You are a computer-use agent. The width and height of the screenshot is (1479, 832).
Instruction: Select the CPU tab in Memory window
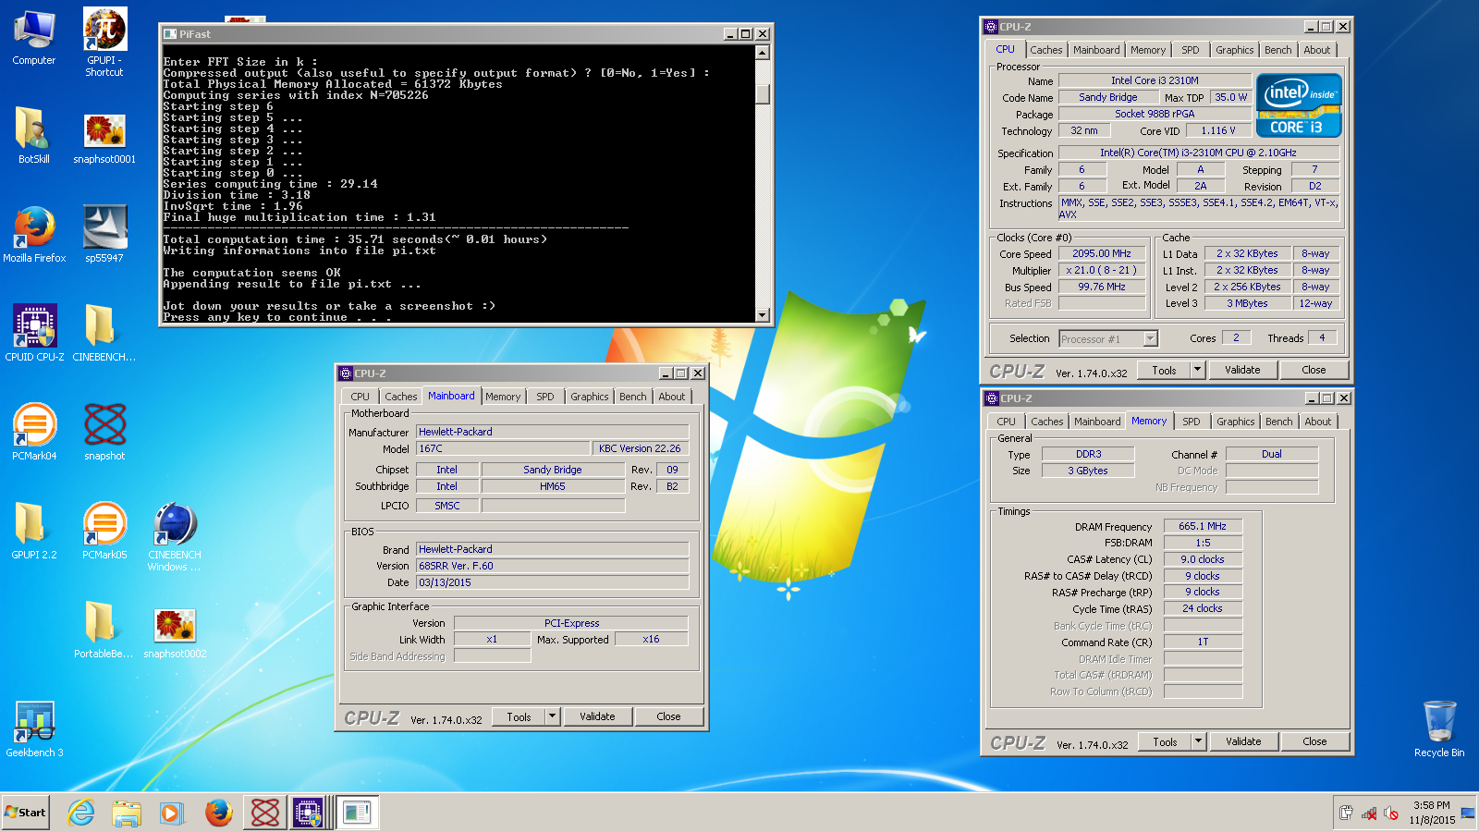click(1007, 422)
